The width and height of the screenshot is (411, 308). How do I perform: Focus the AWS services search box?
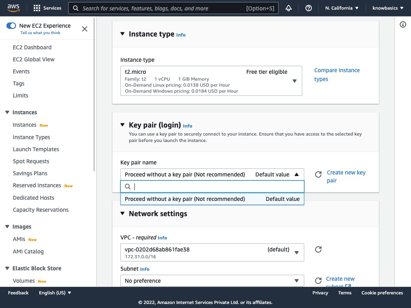tap(173, 8)
